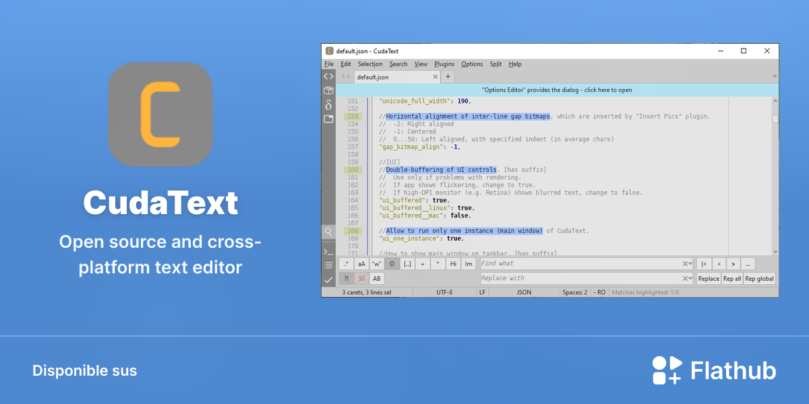Click the Find magnifier sidebar icon
The image size is (809, 404).
[x=328, y=232]
